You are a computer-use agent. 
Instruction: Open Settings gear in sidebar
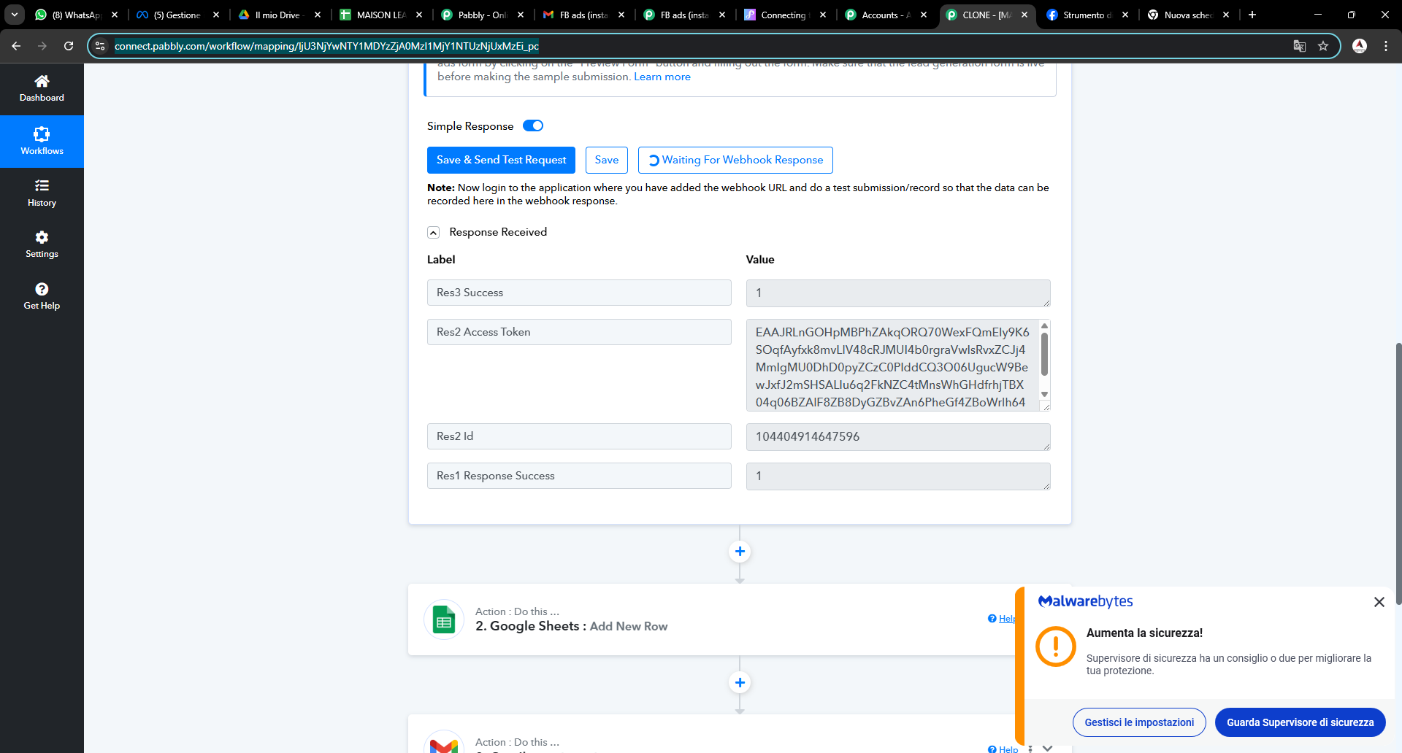coord(42,237)
